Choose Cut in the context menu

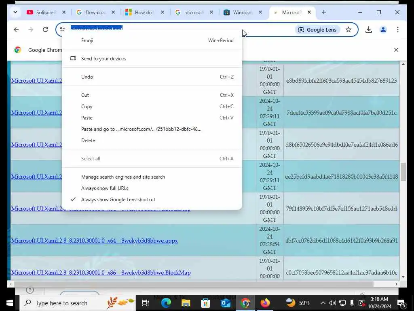pyautogui.click(x=152, y=95)
